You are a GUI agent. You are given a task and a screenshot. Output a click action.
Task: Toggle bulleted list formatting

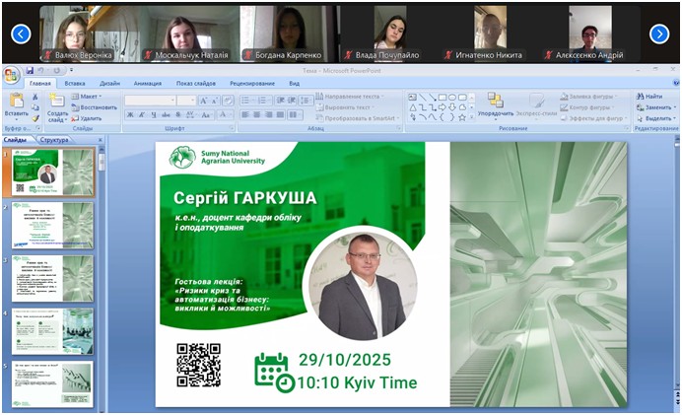pyautogui.click(x=246, y=100)
